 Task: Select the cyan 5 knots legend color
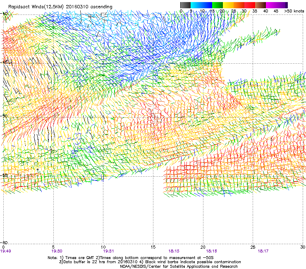pos(196,5)
